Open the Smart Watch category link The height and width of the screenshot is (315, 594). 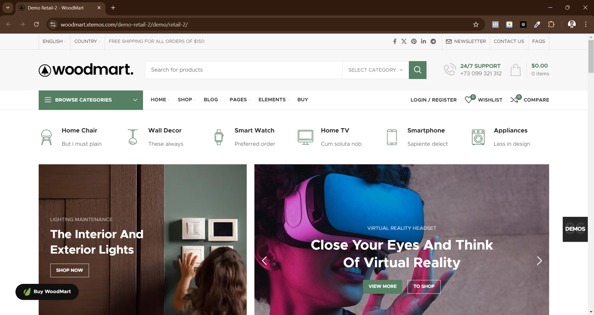click(254, 130)
